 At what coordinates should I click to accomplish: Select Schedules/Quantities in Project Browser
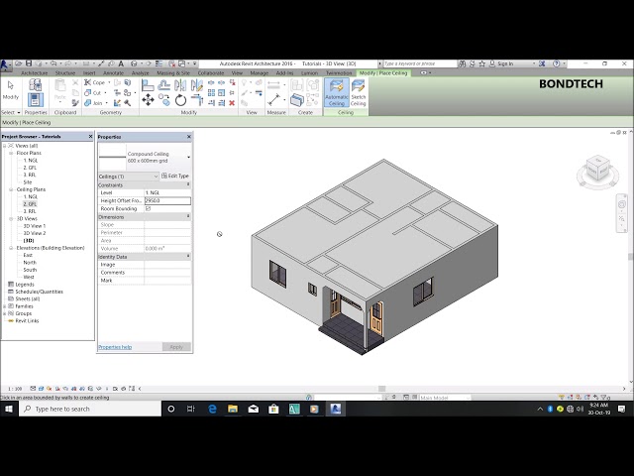(39, 292)
